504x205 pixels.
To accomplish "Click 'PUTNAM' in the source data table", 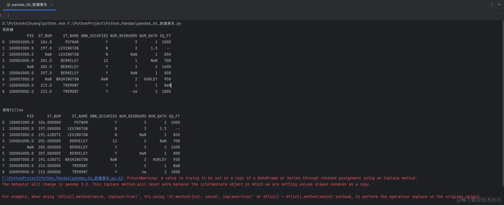I will [x=72, y=42].
